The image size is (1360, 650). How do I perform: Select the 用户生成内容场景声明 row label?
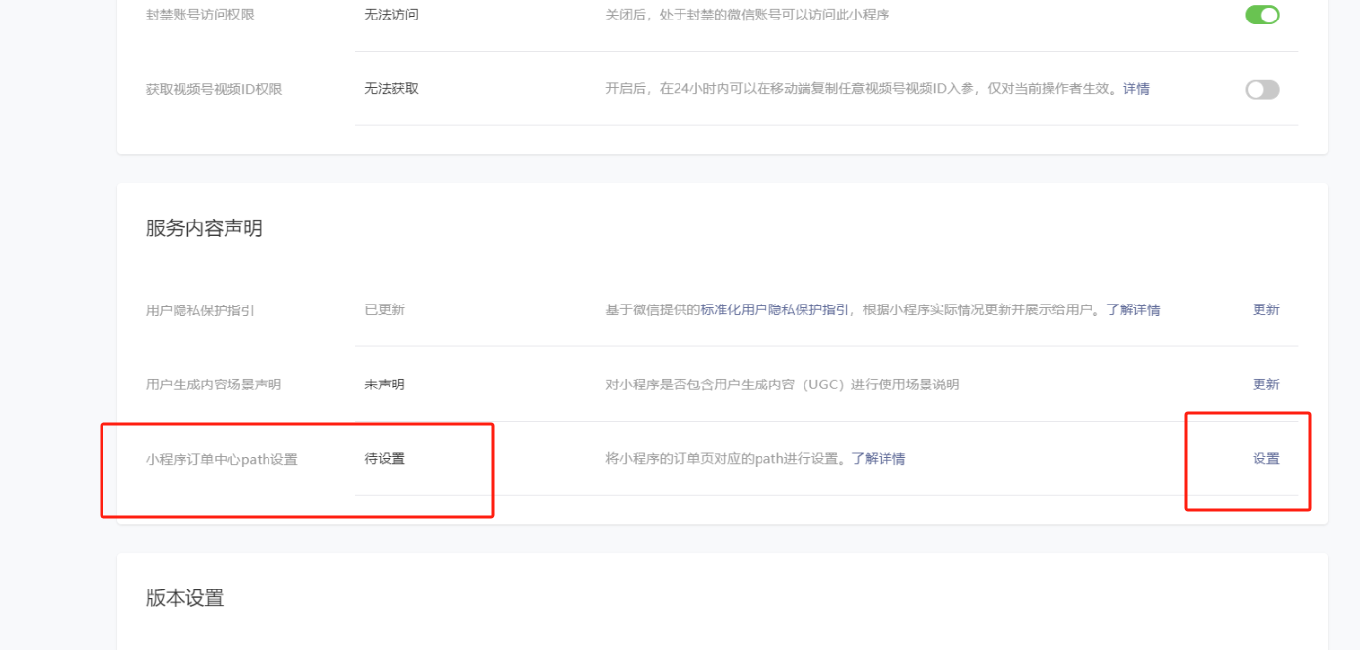point(214,385)
